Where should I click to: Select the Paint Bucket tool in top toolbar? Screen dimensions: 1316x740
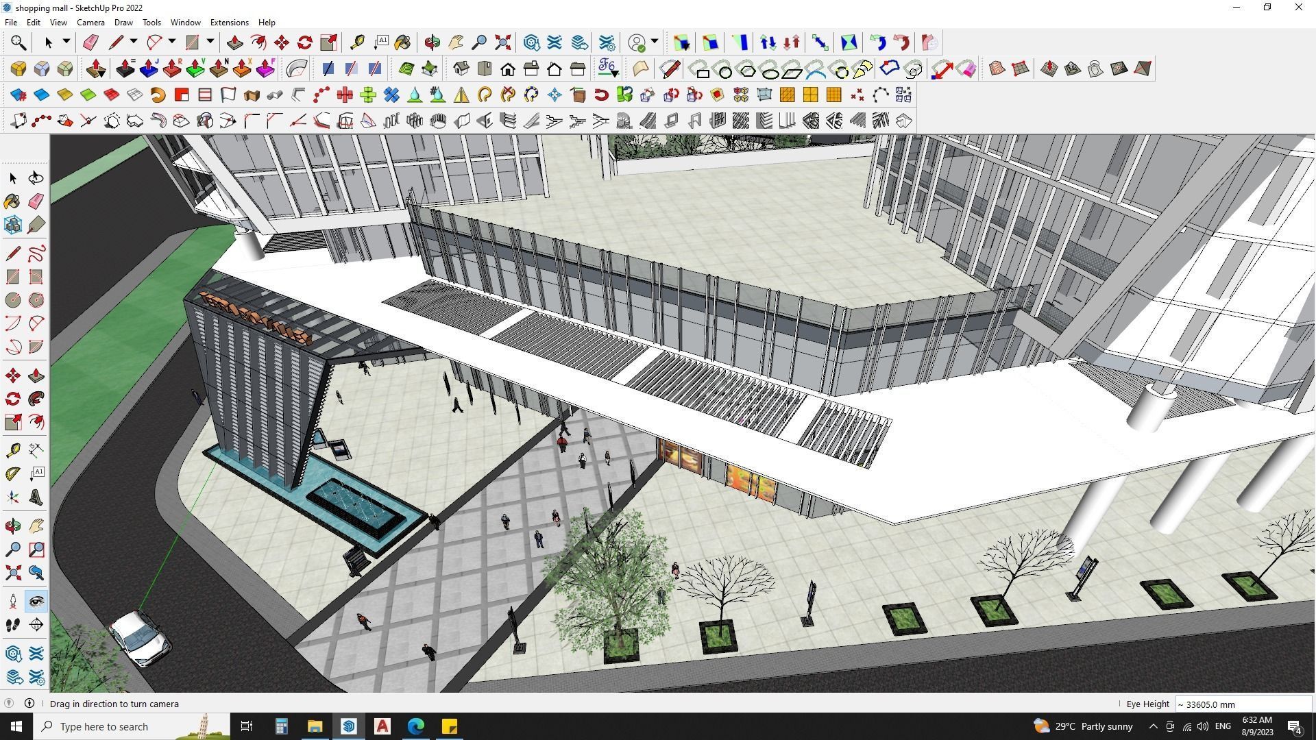[402, 42]
